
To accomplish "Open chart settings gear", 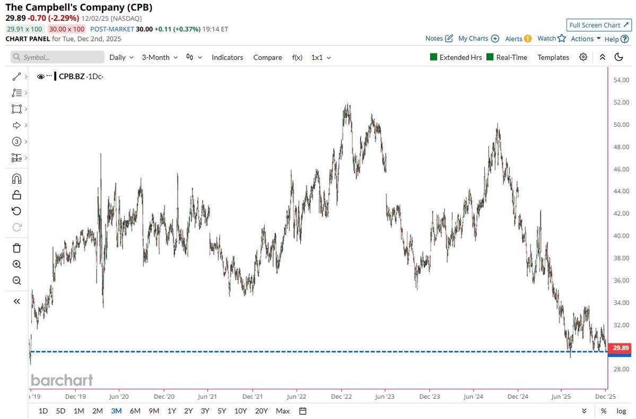I will [583, 57].
